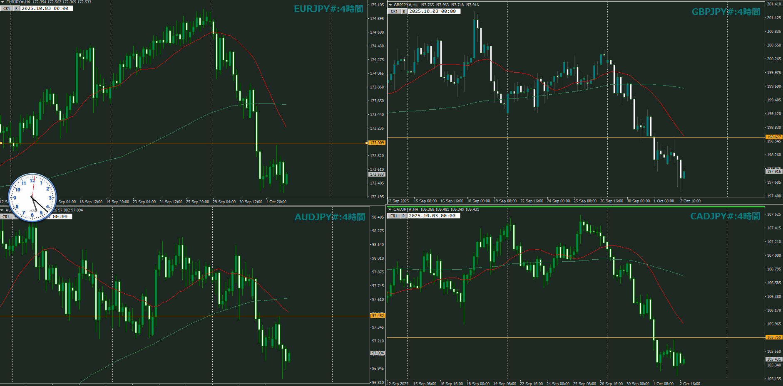Select the orange 173.009 price label on EURJPY

pos(377,143)
